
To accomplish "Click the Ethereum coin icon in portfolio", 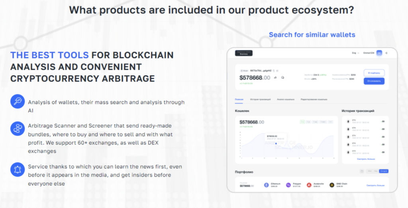I will [266, 185].
